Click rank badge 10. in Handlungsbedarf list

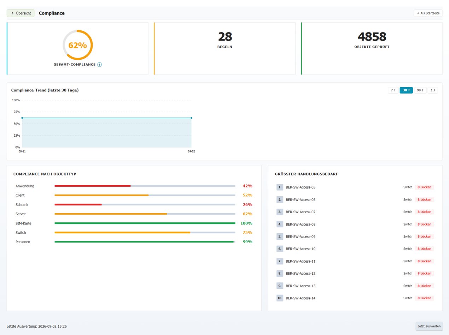point(280,298)
